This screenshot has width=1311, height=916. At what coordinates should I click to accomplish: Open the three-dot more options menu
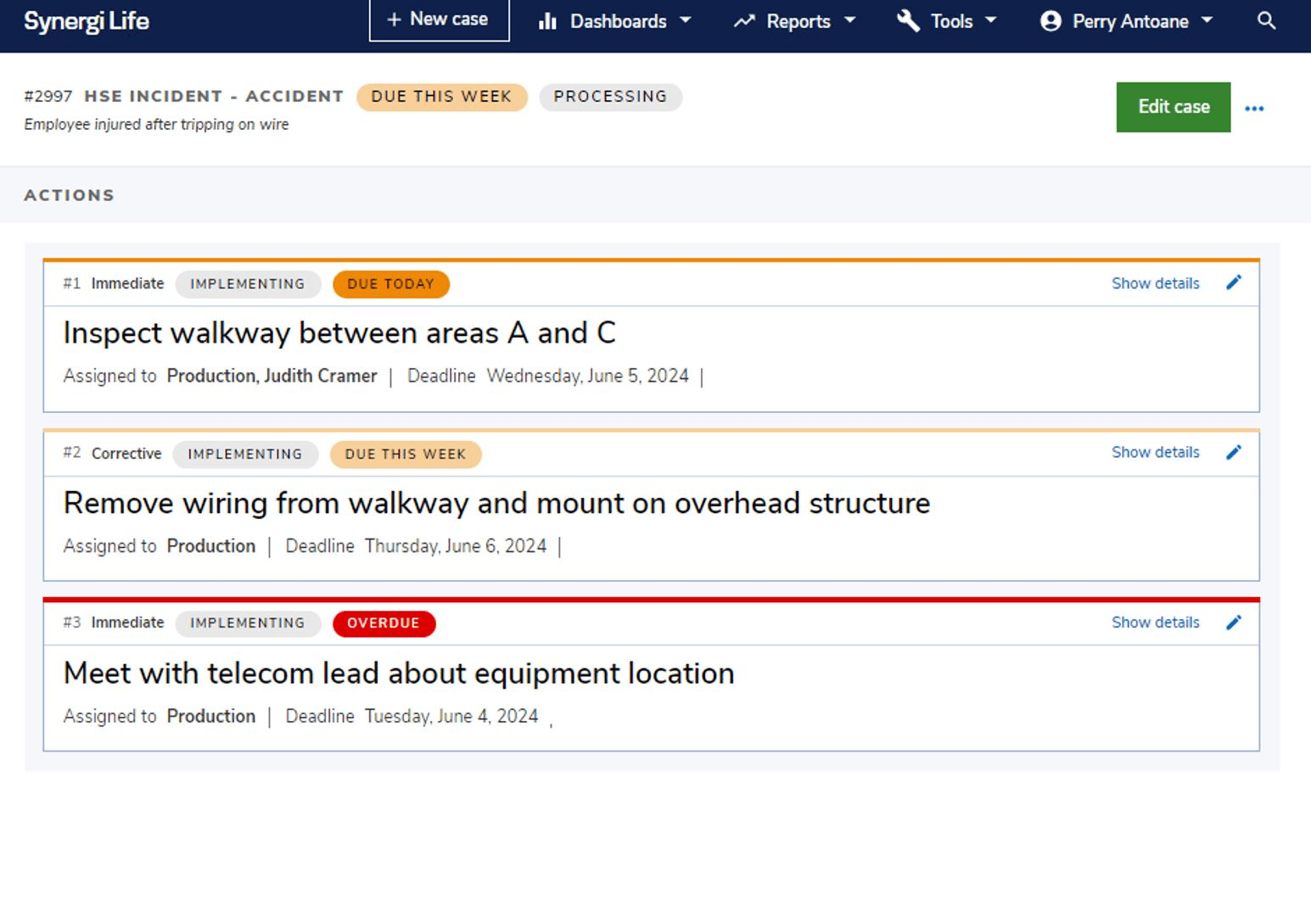tap(1254, 109)
